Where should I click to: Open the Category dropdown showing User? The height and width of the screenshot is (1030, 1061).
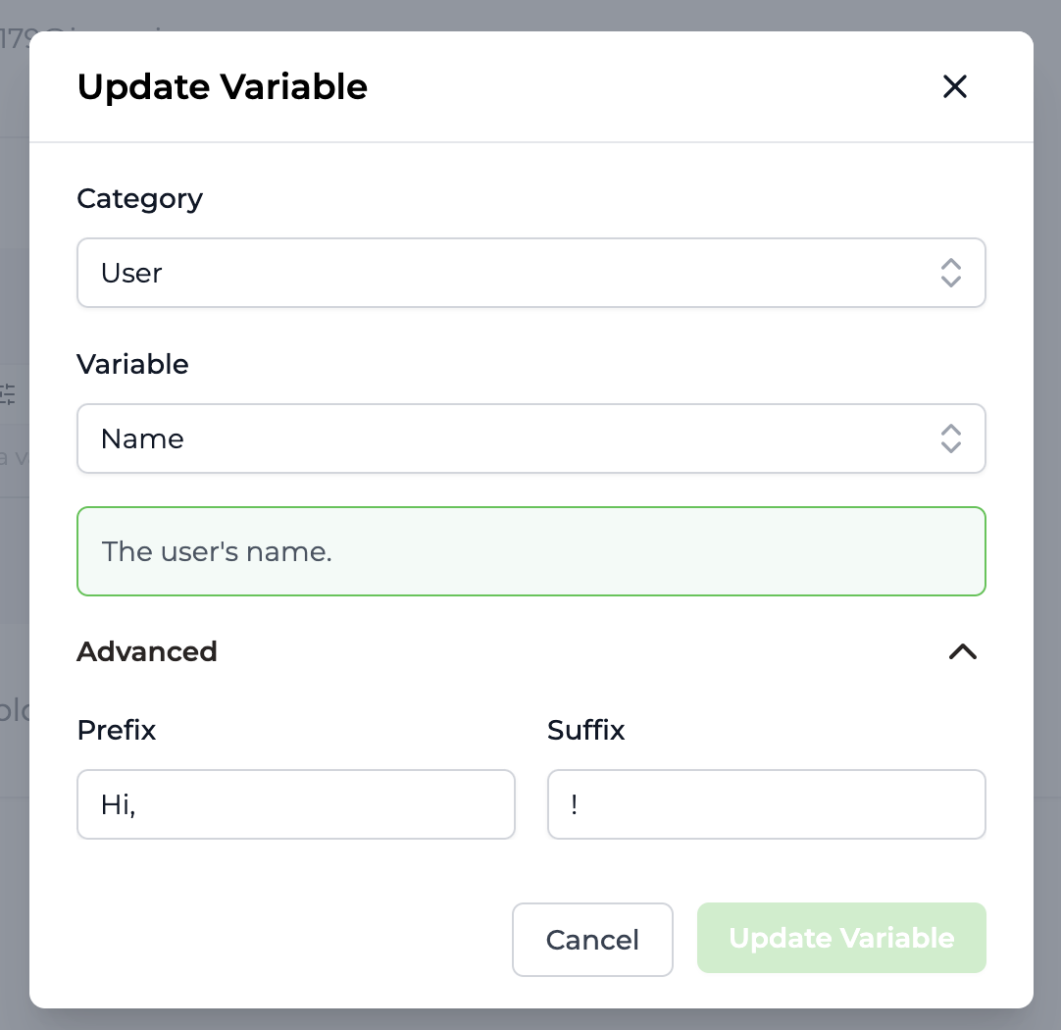click(531, 273)
